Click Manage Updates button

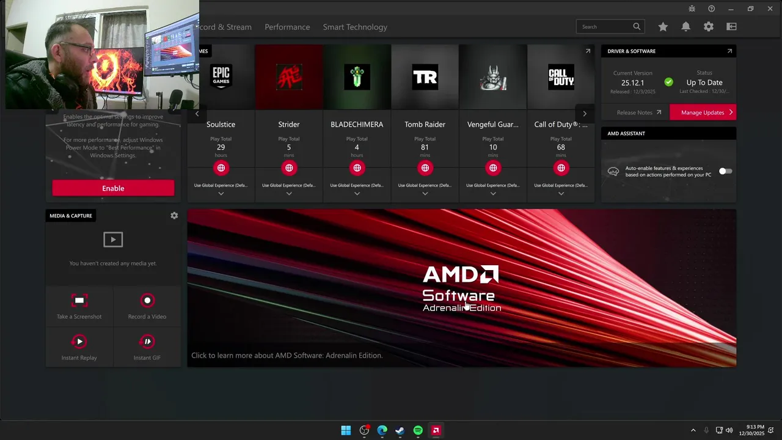pos(703,112)
